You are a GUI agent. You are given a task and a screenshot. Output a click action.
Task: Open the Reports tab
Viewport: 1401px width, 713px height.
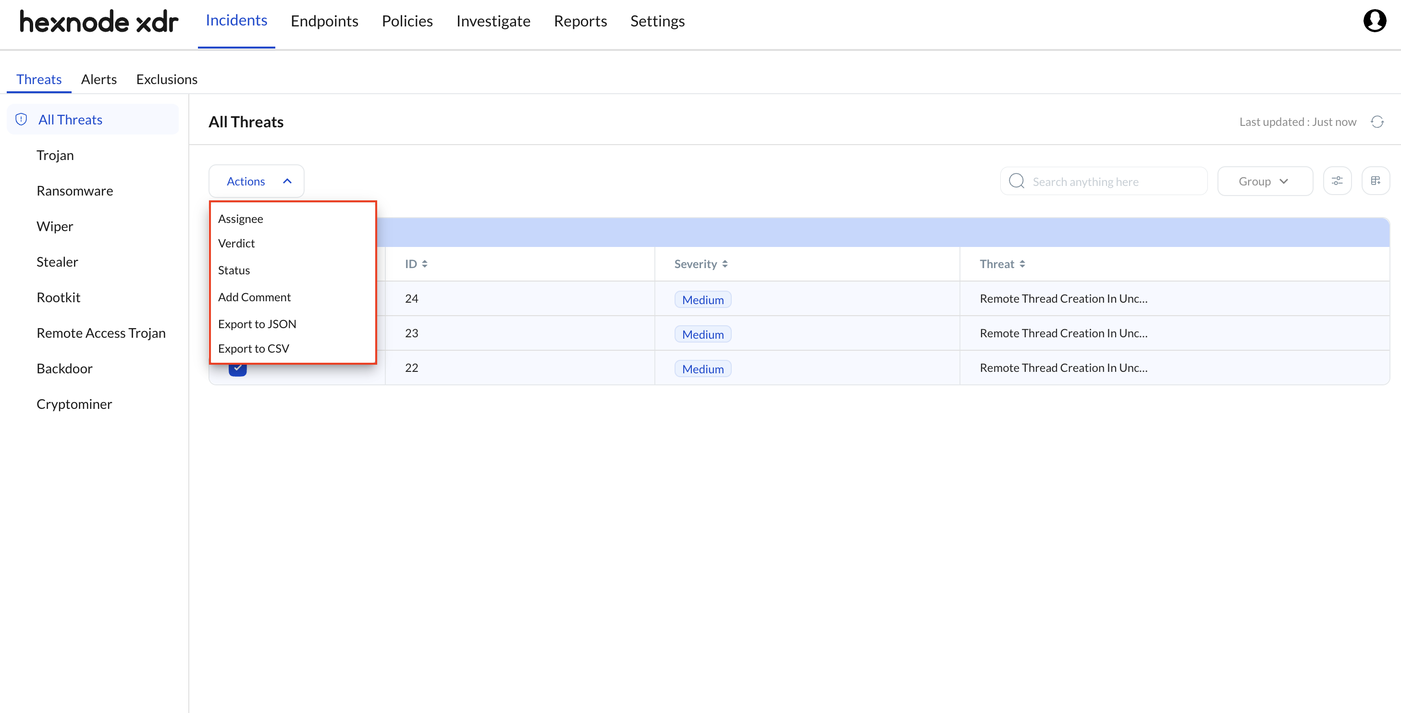580,21
